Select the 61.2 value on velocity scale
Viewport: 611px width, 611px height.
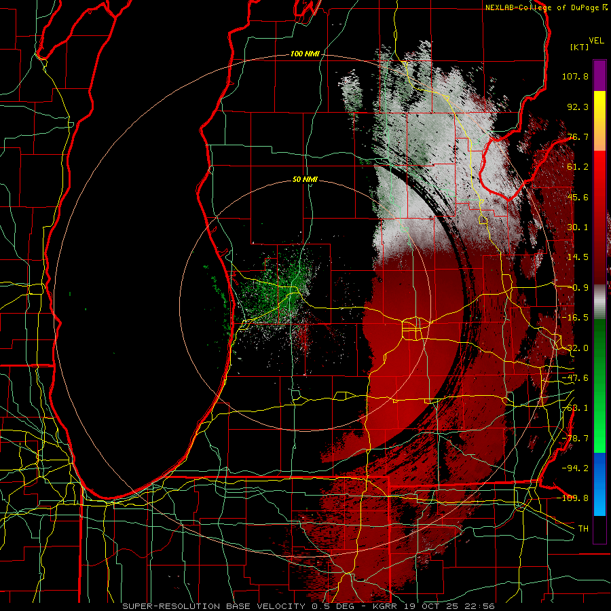(x=578, y=167)
